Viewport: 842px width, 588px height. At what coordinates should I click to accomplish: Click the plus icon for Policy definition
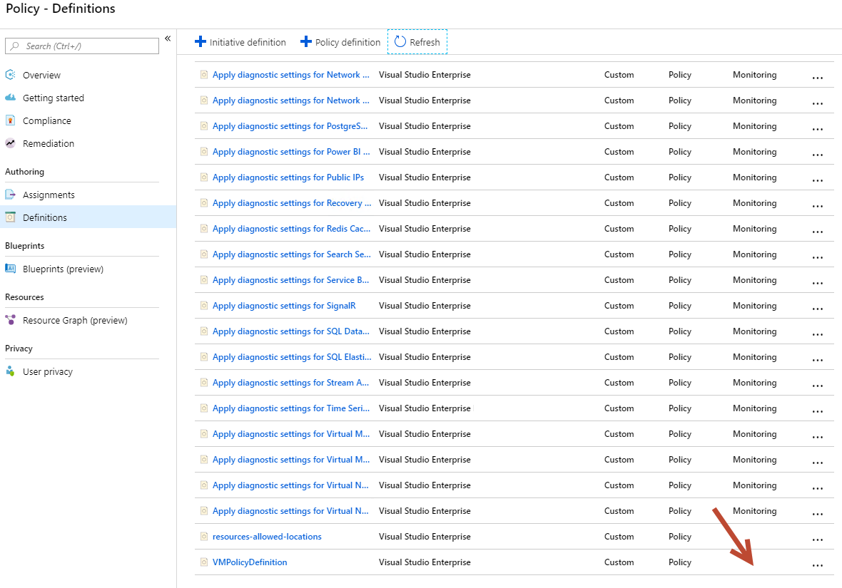tap(307, 41)
